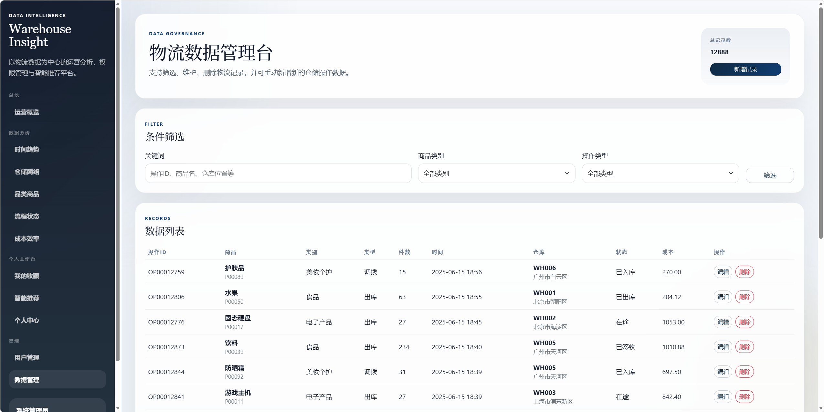The image size is (824, 412).
Task: Open 智能推荐 sidebar item
Action: 27,298
